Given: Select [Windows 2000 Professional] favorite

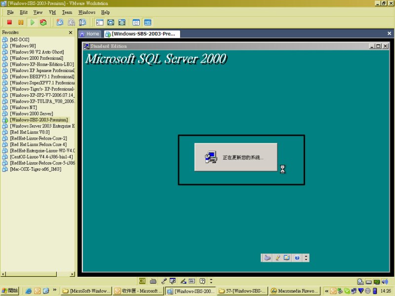Looking at the screenshot, I should pos(37,58).
